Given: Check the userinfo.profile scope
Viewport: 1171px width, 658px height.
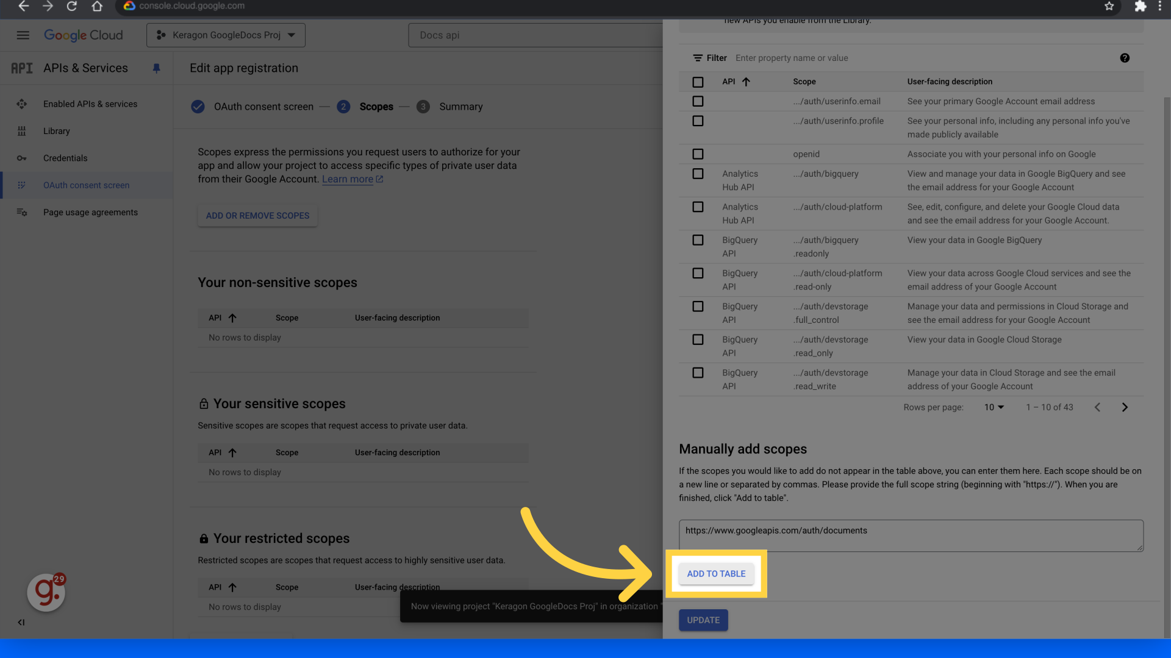Looking at the screenshot, I should [x=698, y=121].
